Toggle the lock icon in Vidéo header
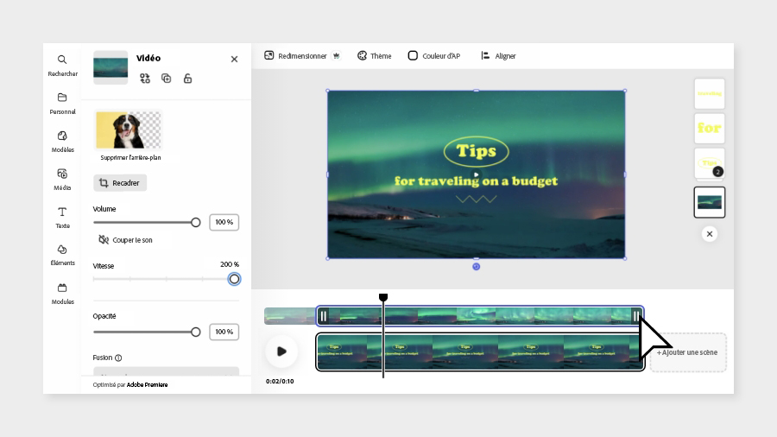The width and height of the screenshot is (777, 437). click(188, 79)
